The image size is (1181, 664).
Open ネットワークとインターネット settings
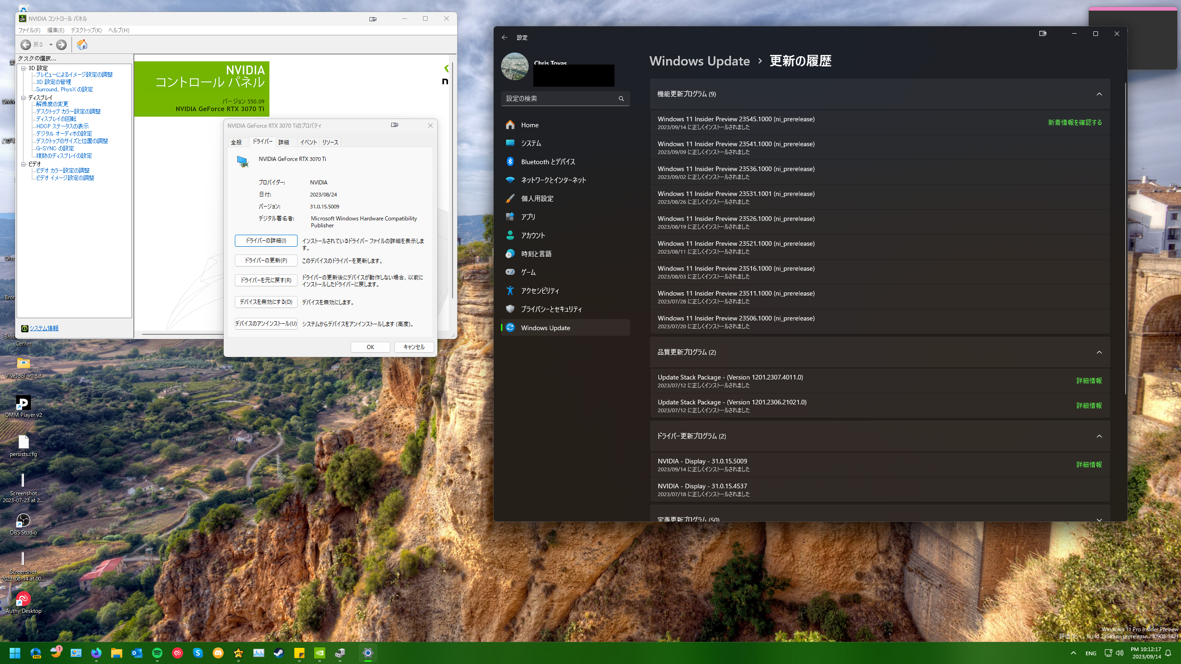coord(565,180)
